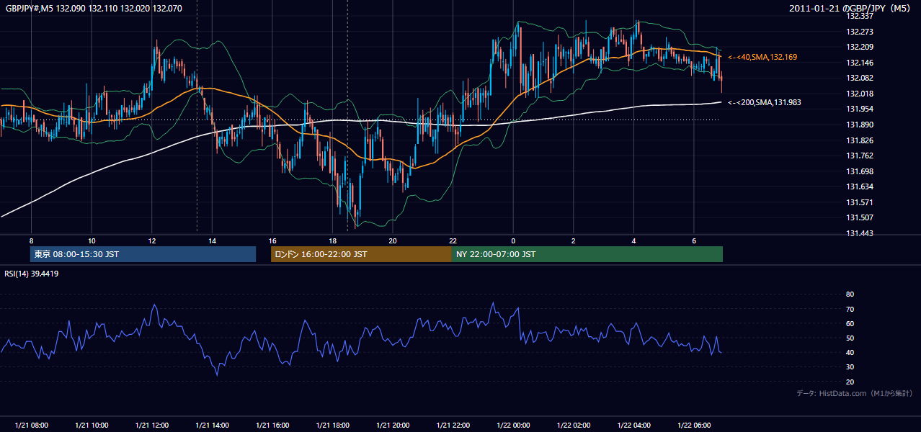
Task: Click the 1/22 06:00 bottom time label
Action: tap(694, 426)
